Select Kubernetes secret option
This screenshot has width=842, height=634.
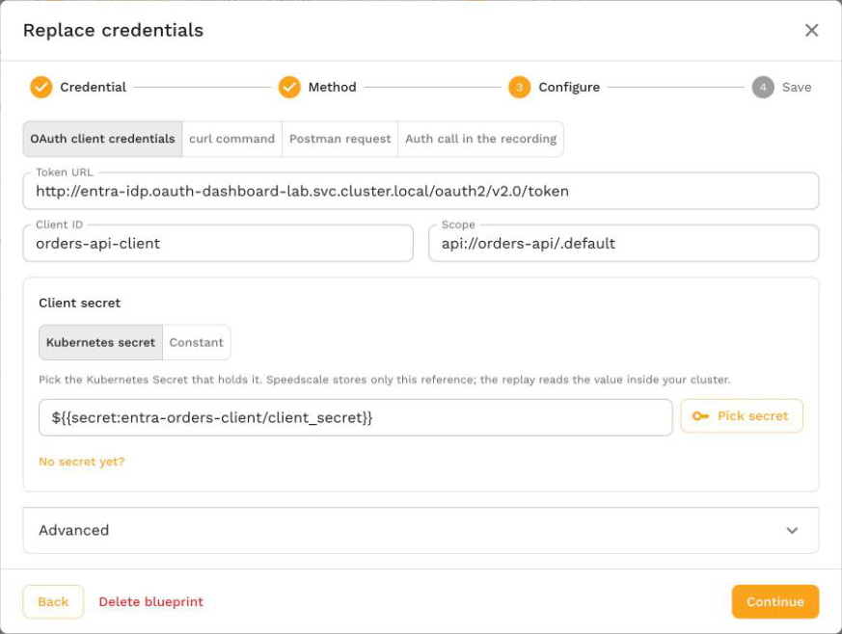(100, 342)
